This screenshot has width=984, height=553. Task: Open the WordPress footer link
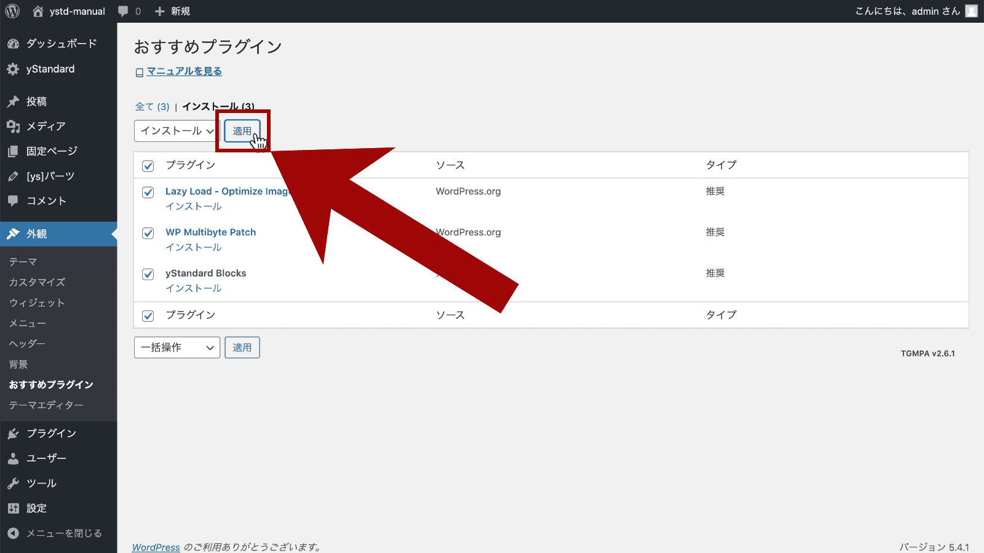click(156, 547)
